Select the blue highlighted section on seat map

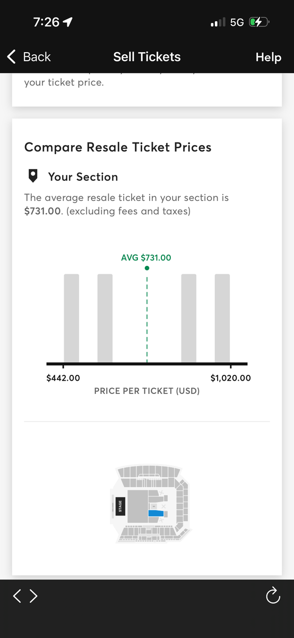coord(157,513)
